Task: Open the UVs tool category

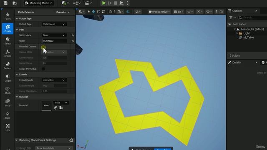Action: [8, 127]
